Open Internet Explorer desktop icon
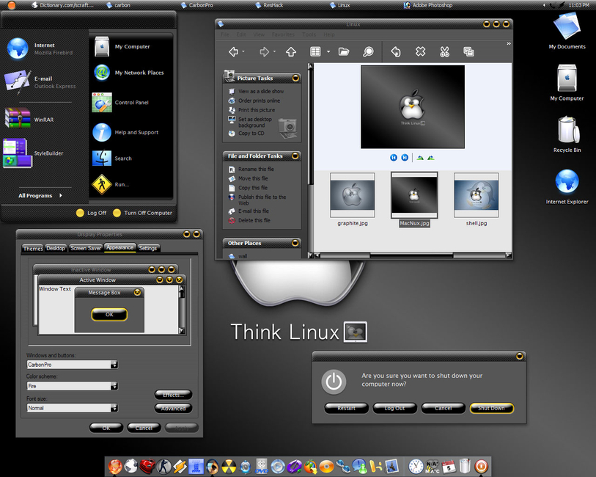This screenshot has height=477, width=596. (x=567, y=187)
